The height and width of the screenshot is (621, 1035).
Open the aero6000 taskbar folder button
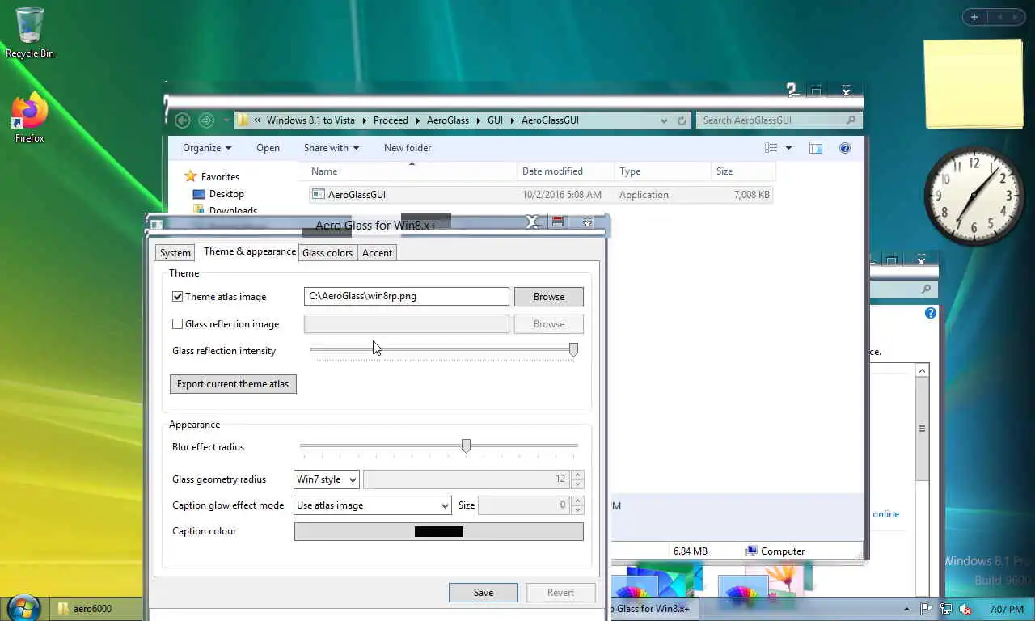[95, 609]
